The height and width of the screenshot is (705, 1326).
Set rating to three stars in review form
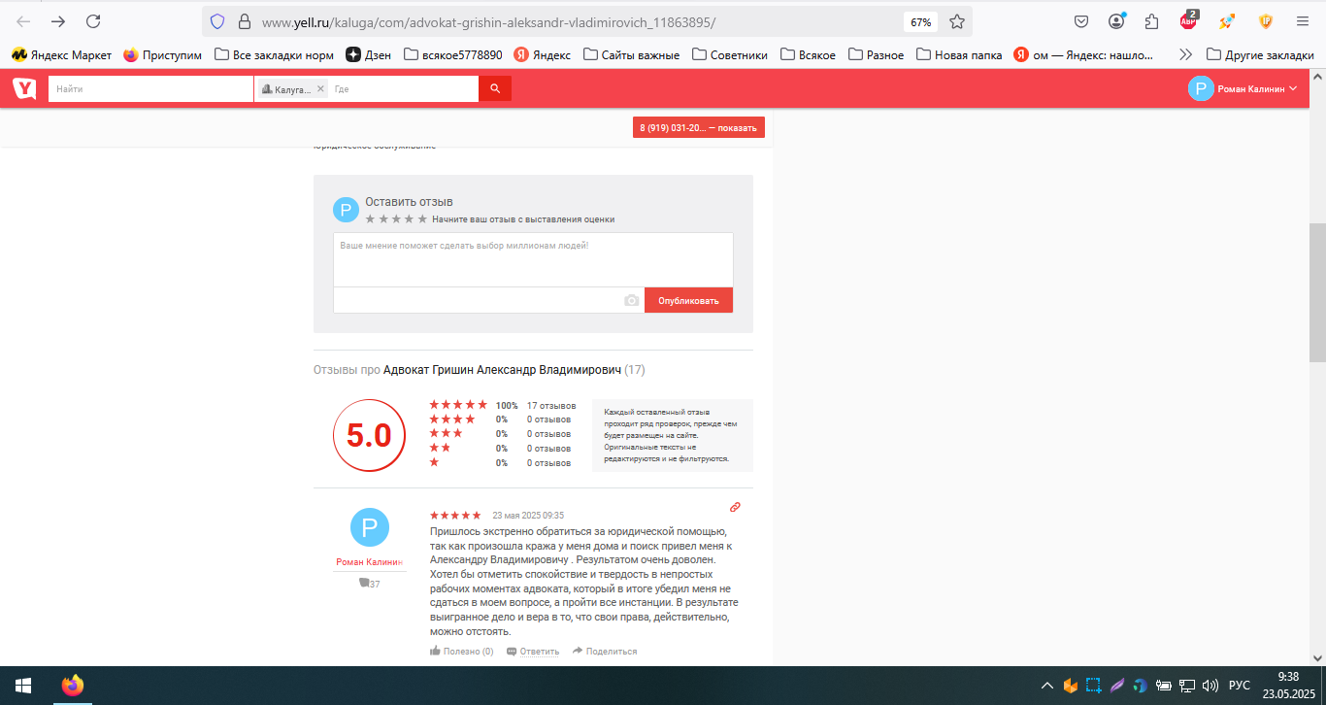396,219
